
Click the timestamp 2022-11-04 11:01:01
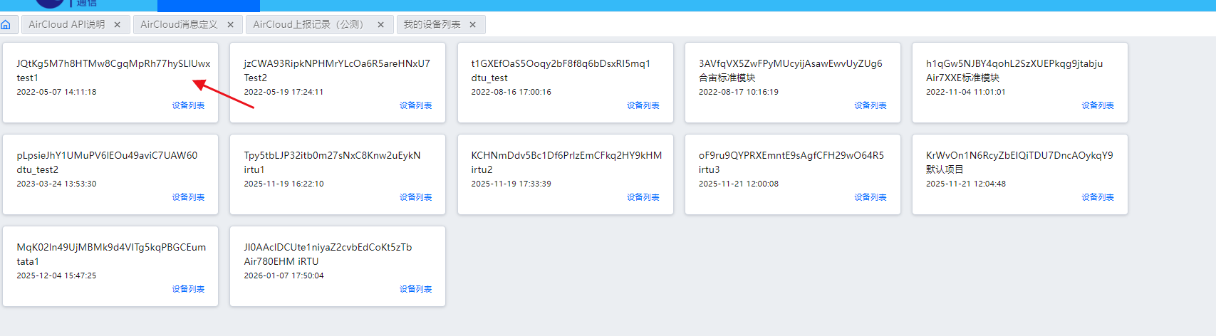pyautogui.click(x=965, y=92)
